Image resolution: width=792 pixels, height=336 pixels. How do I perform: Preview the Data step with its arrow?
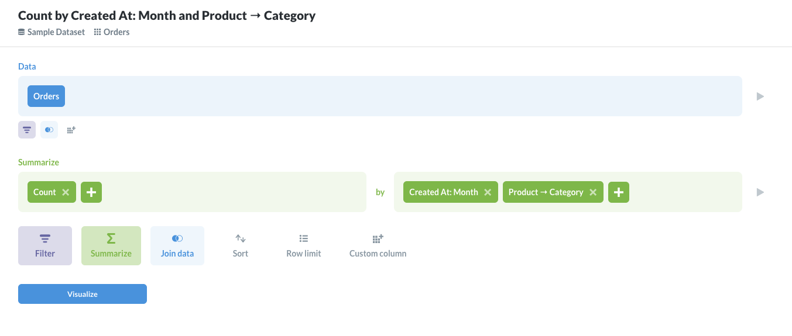[760, 96]
